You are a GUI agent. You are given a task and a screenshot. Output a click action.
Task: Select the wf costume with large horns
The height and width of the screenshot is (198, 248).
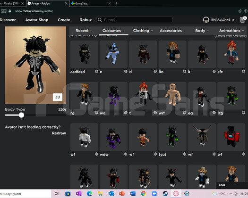coord(202,137)
